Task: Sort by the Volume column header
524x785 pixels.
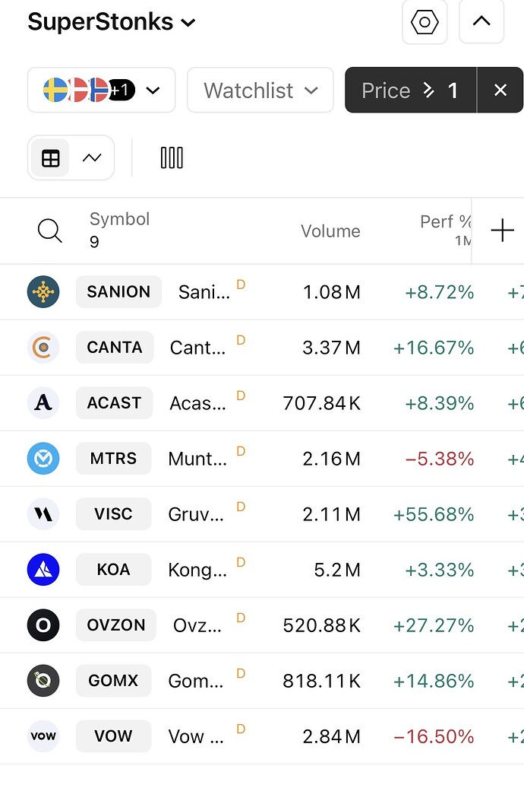Action: (330, 231)
